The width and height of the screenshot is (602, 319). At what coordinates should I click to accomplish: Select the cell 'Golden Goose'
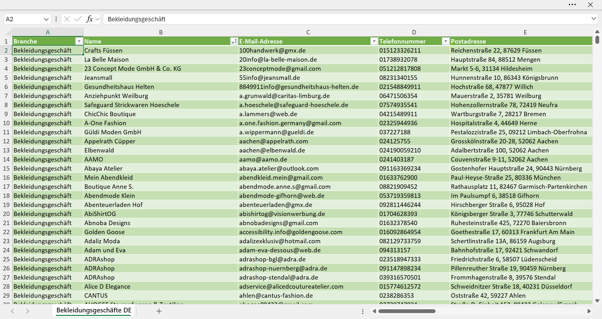tap(161, 232)
